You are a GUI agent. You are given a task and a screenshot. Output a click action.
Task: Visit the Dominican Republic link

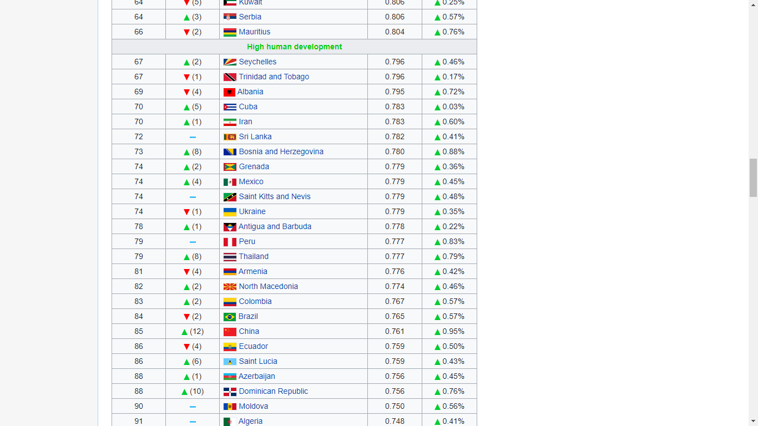[x=274, y=392]
